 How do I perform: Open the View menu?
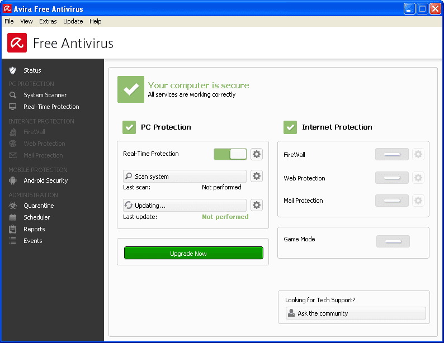(x=26, y=21)
